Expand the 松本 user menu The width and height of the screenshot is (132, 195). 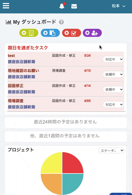[119, 6]
